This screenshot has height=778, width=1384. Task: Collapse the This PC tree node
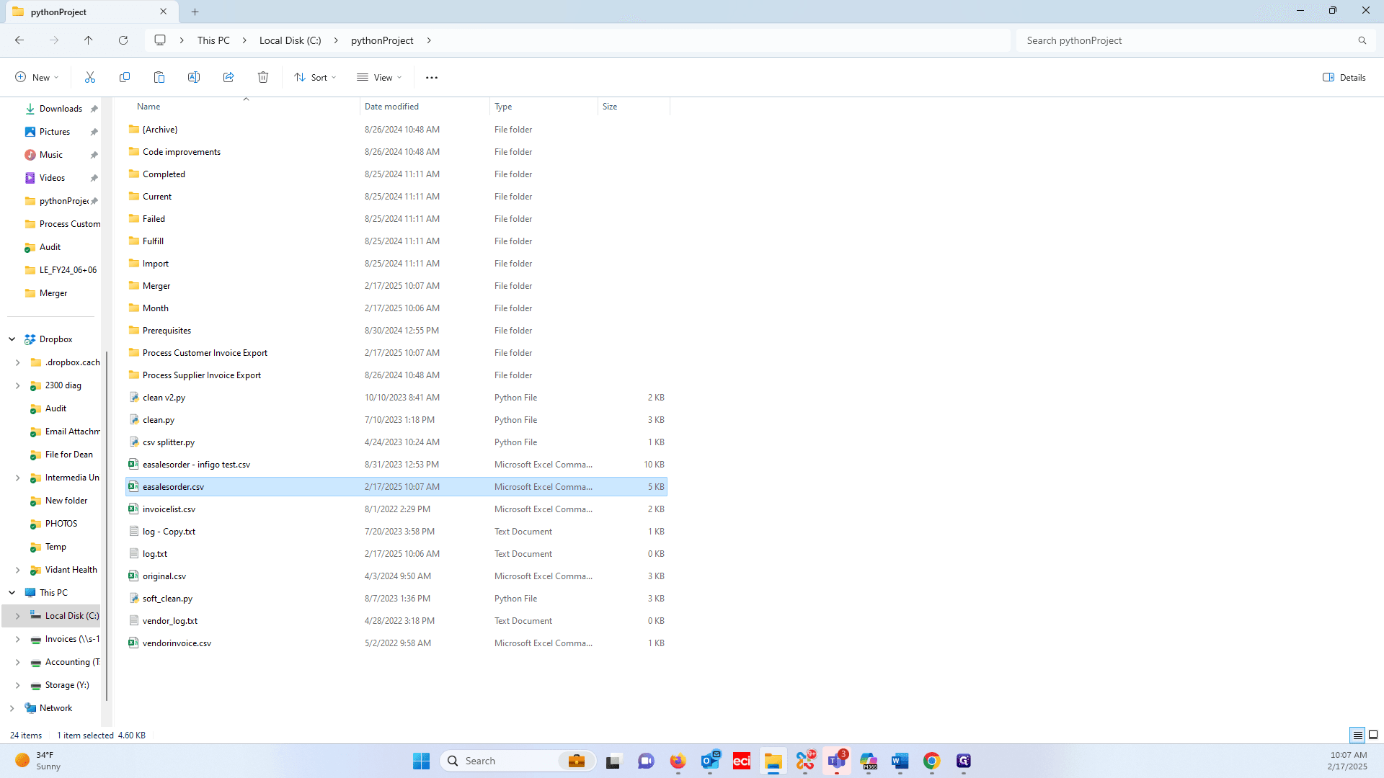click(12, 593)
